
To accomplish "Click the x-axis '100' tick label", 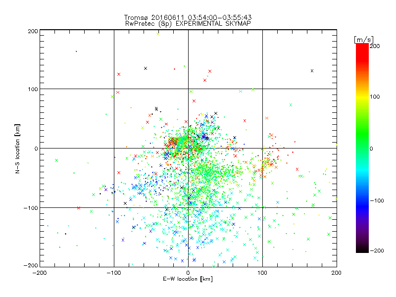I will tap(262, 273).
